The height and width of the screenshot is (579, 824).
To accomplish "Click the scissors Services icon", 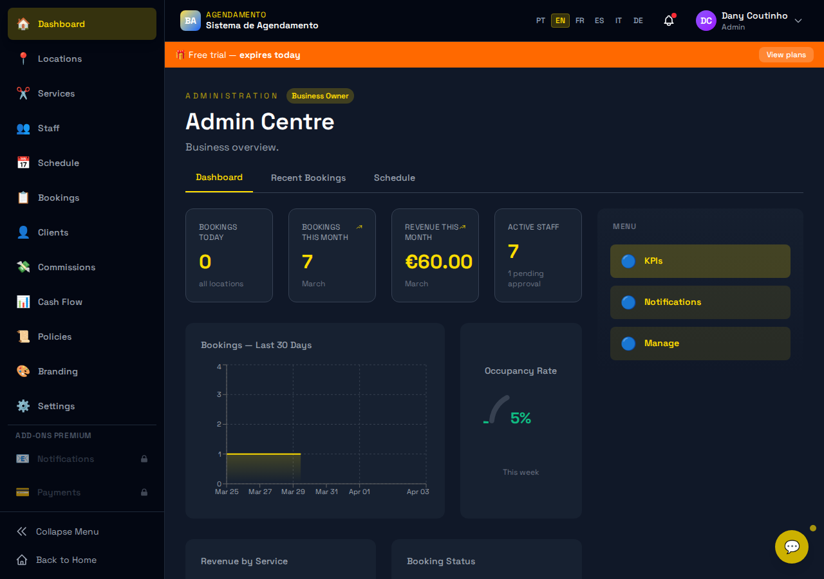I will coord(23,93).
